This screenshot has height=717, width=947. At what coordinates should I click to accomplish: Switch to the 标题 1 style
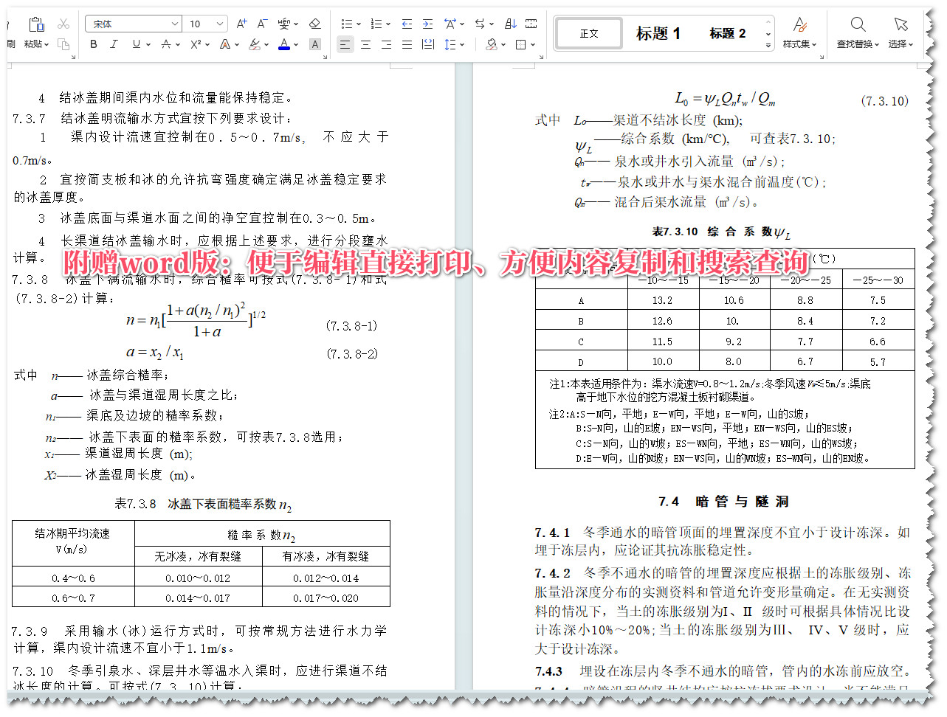point(658,32)
